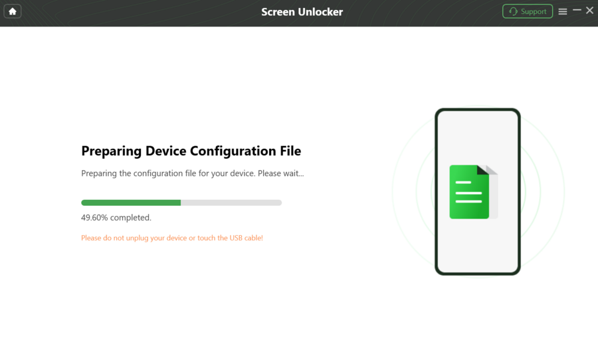598x352 pixels.
Task: Close the Screen Unlocker window
Action: pyautogui.click(x=589, y=11)
